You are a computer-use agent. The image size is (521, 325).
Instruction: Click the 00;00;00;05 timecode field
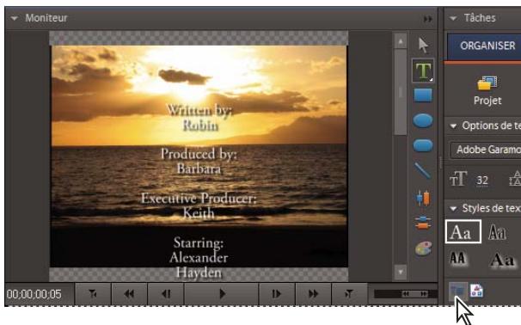(x=34, y=294)
